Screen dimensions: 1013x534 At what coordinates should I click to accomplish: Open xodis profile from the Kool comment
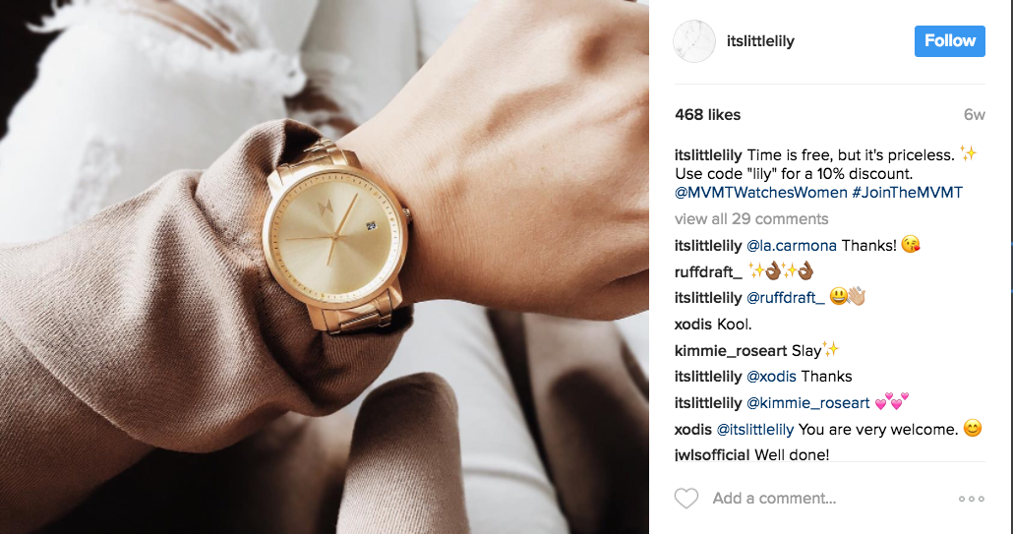pos(693,325)
